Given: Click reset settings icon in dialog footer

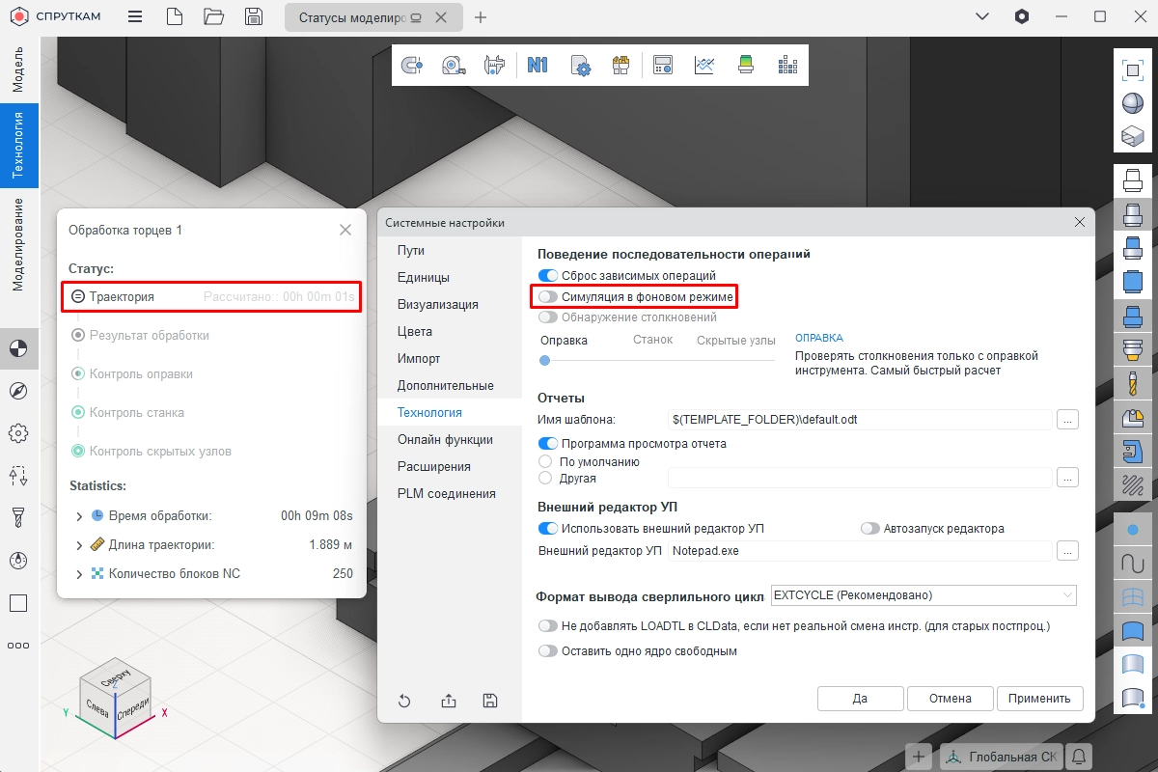Looking at the screenshot, I should 404,702.
